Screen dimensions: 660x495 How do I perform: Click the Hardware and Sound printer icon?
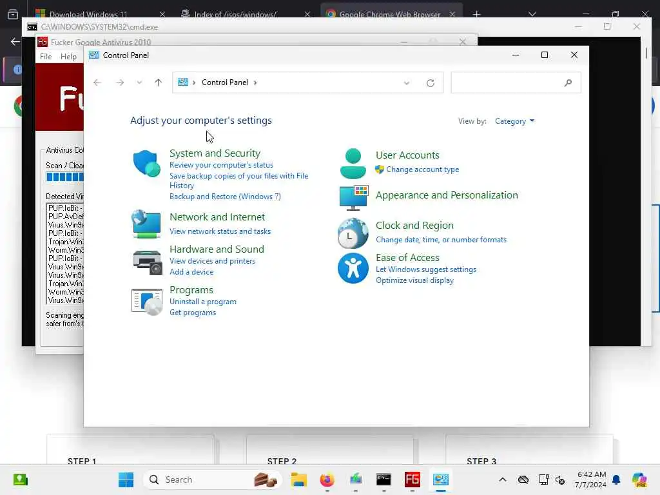coord(148,262)
